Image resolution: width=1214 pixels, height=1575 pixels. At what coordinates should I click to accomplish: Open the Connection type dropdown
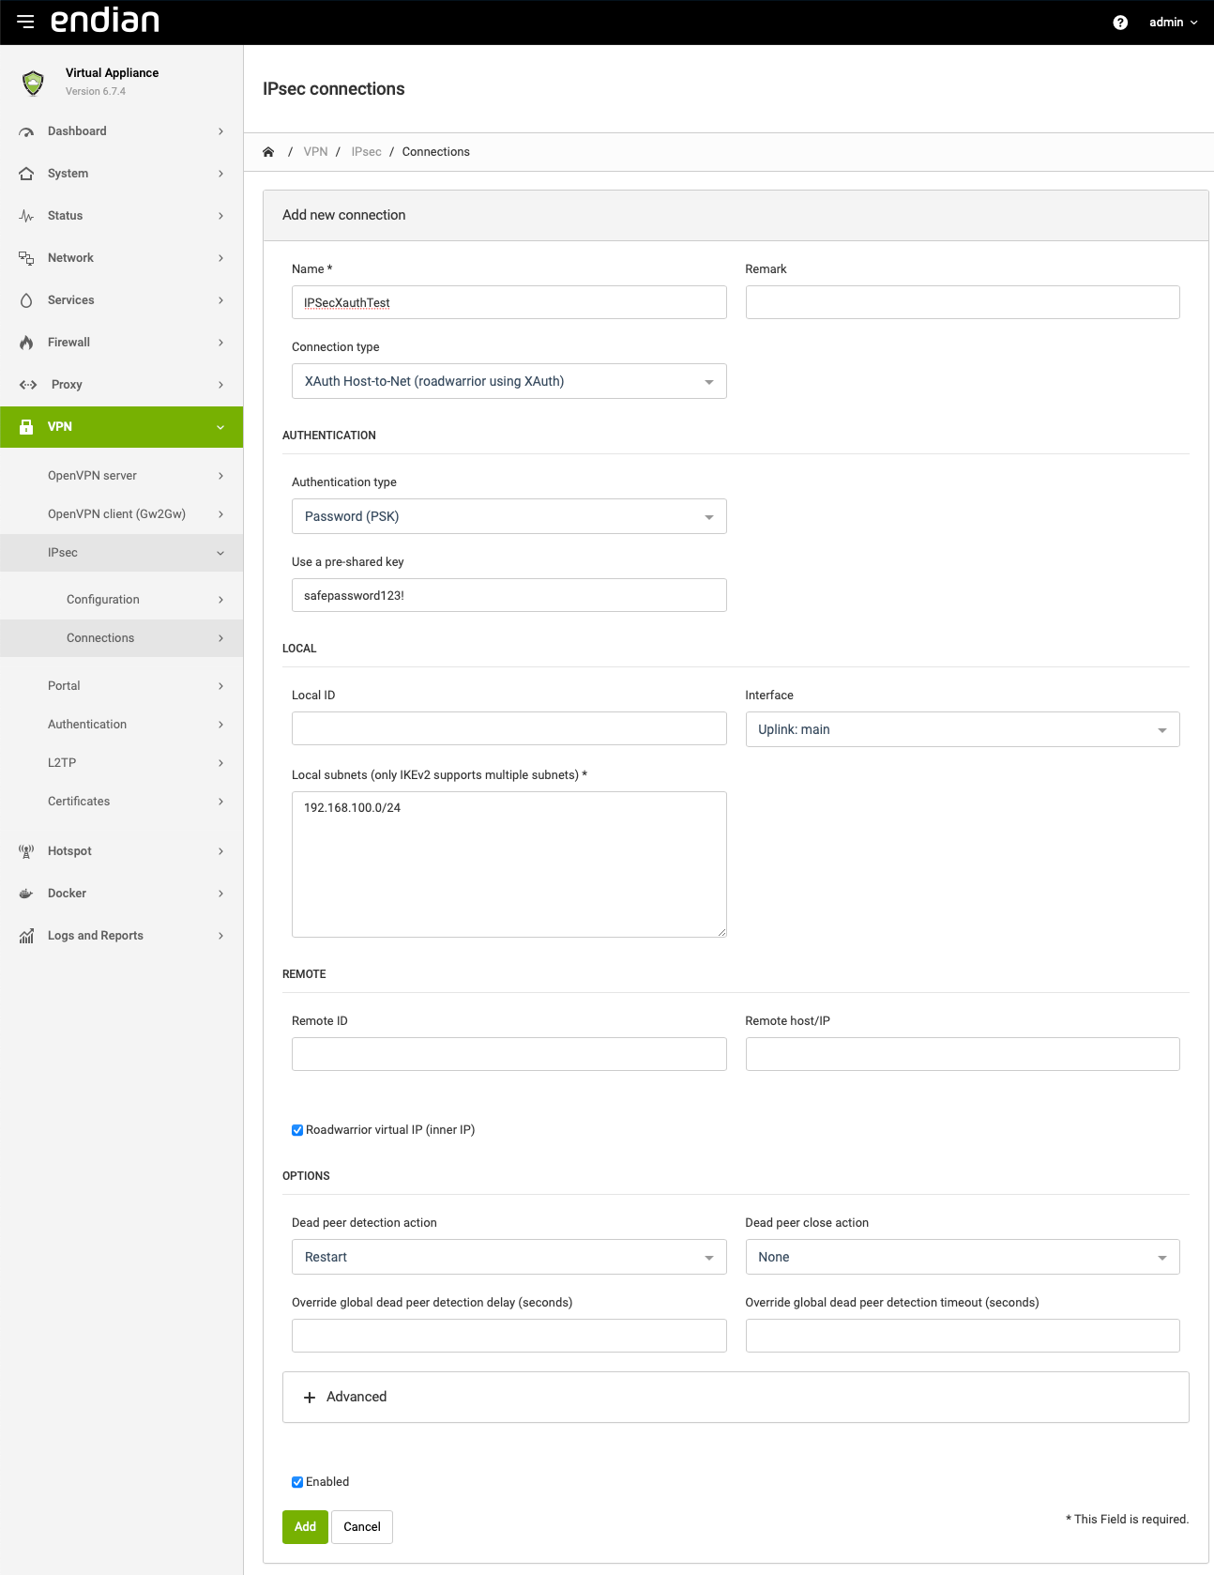pyautogui.click(x=509, y=381)
